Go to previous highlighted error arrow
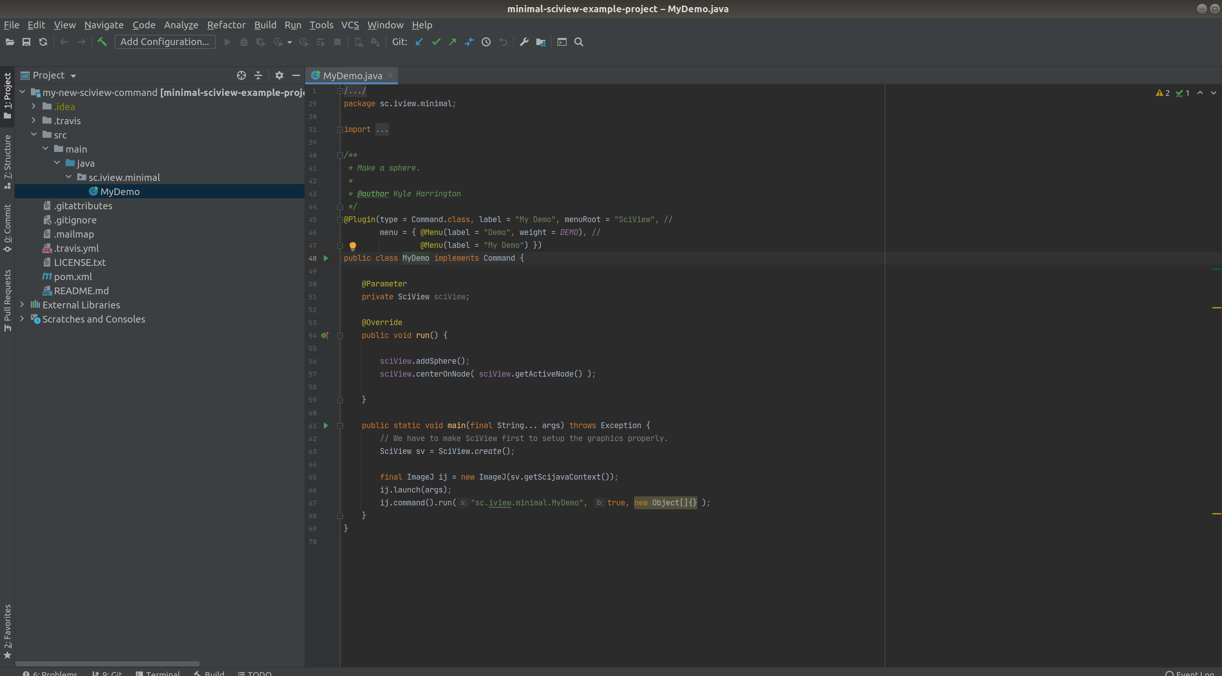This screenshot has height=676, width=1222. click(x=1200, y=93)
